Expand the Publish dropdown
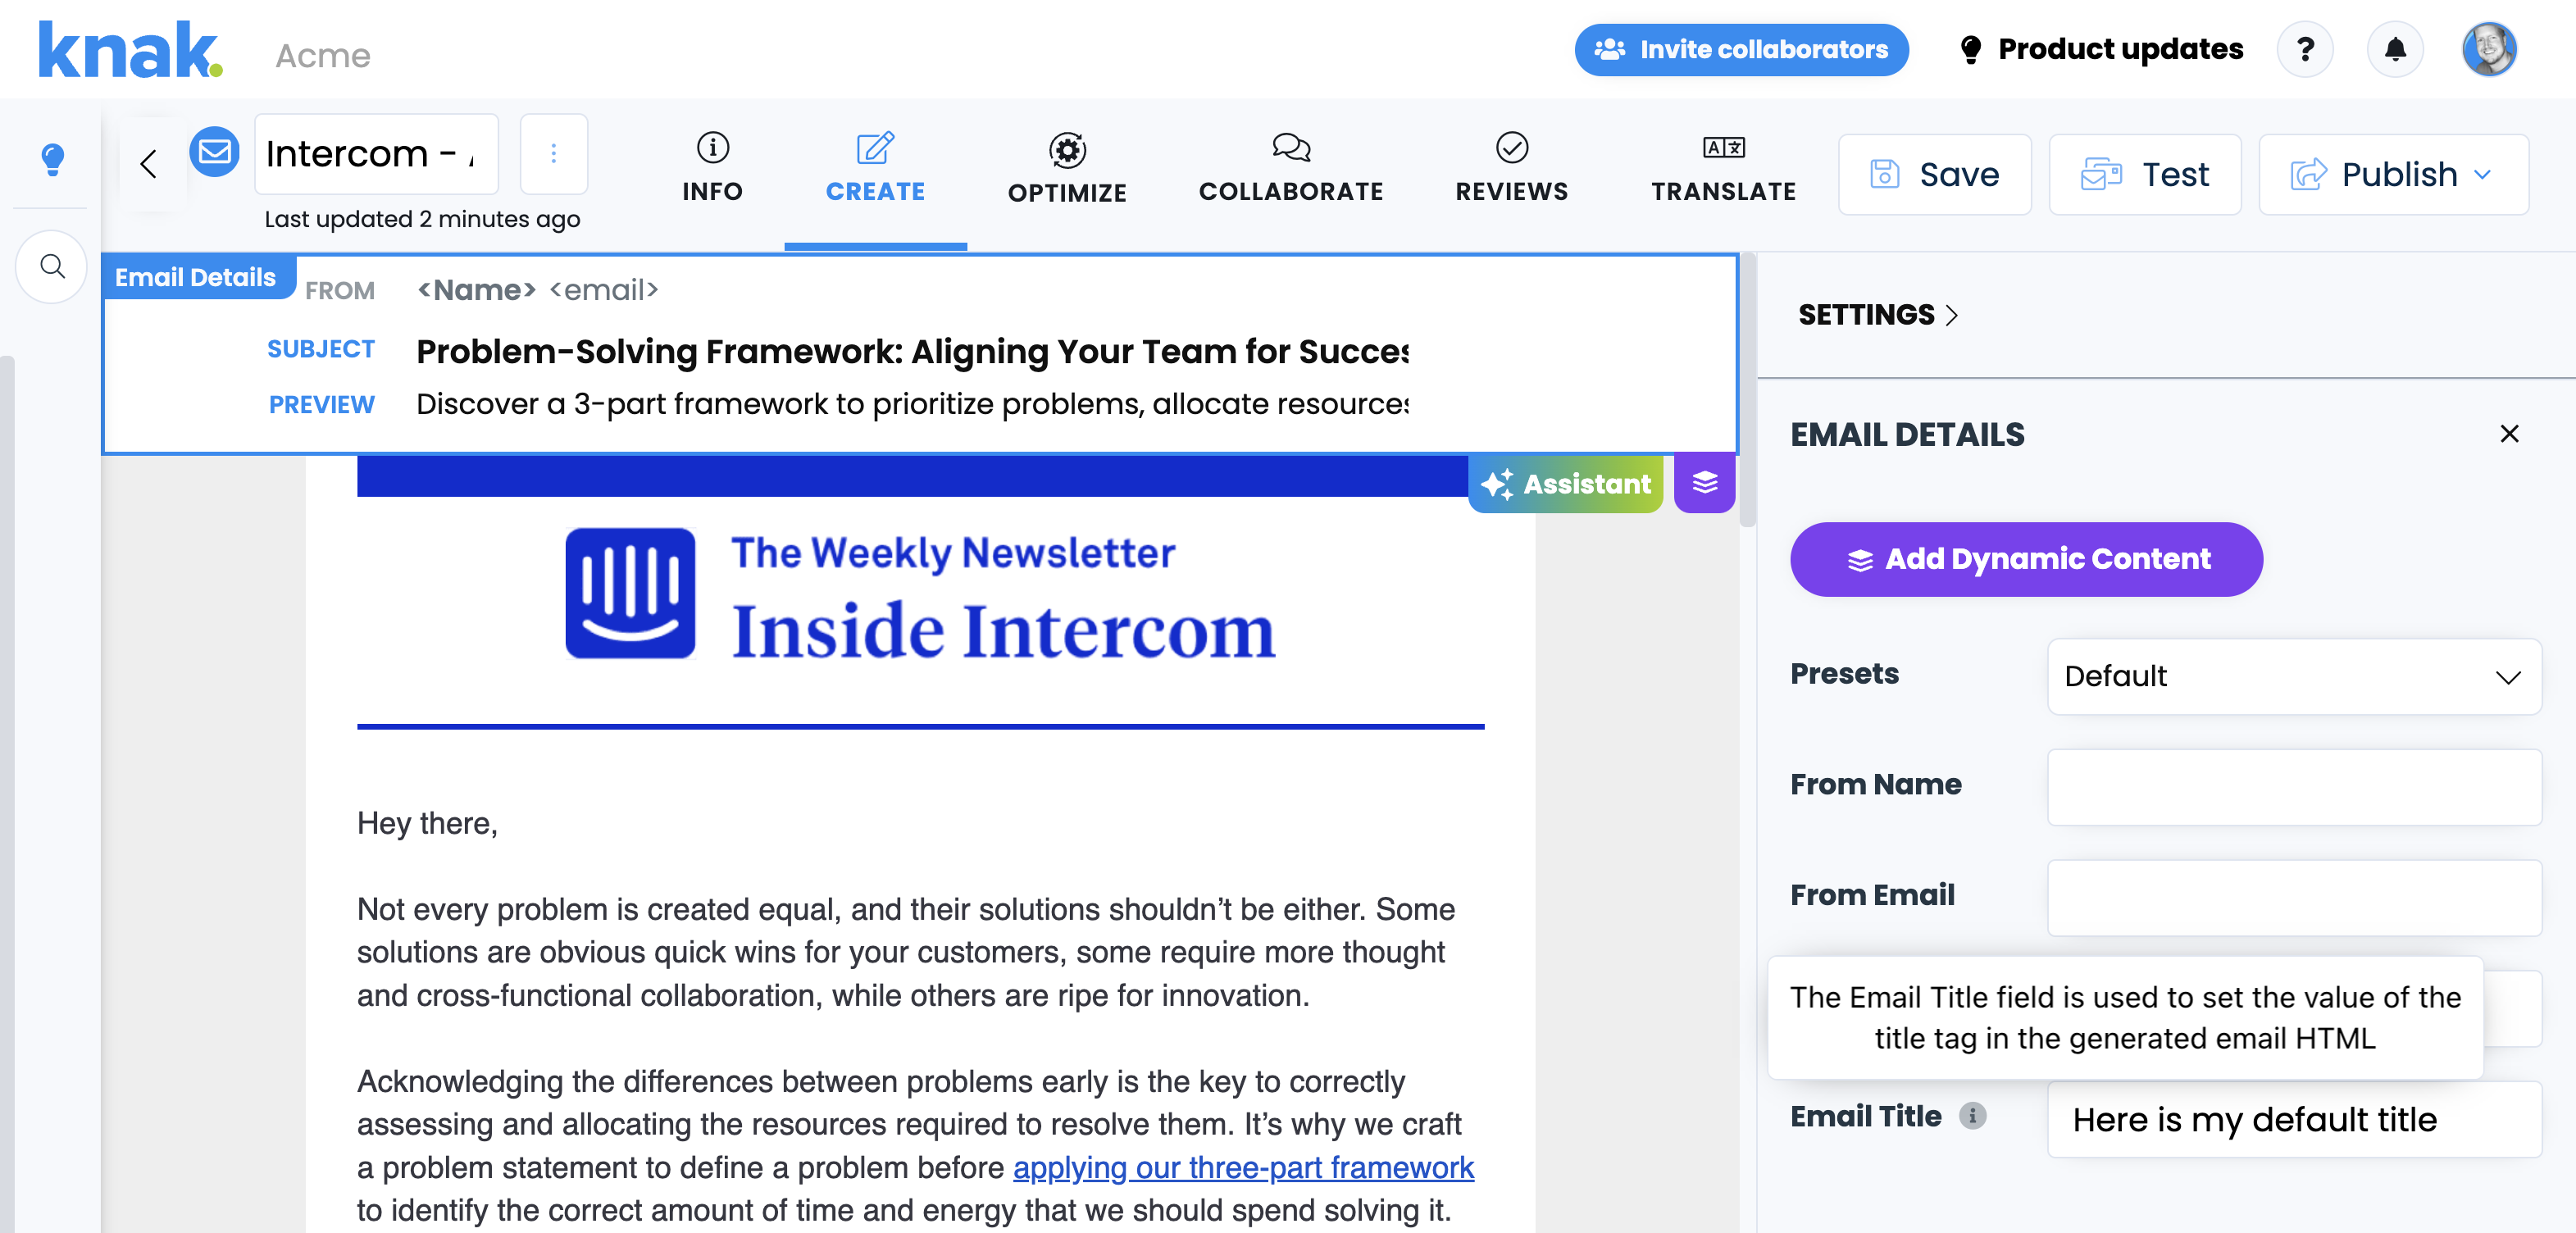The width and height of the screenshot is (2576, 1233). [x=2393, y=175]
